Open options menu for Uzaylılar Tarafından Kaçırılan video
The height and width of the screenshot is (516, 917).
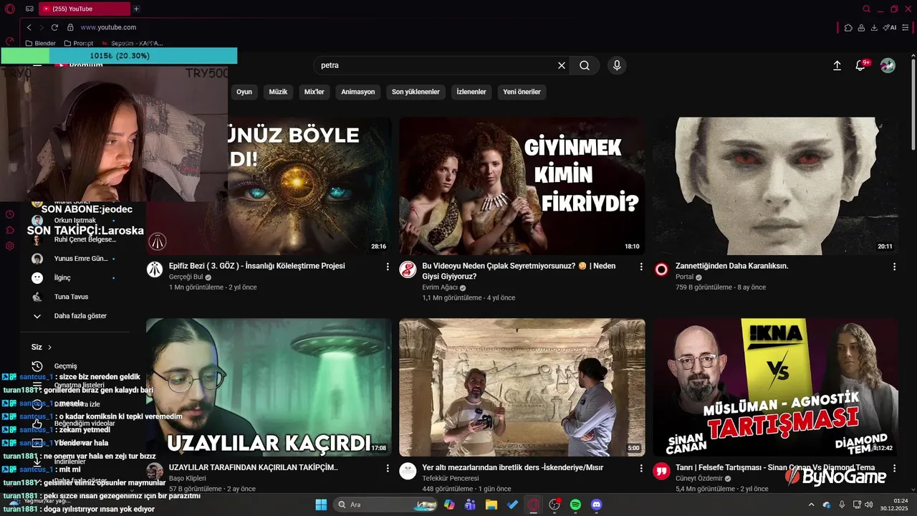coord(388,468)
